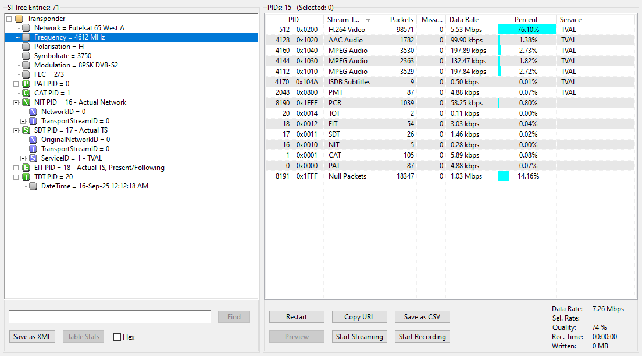Click the search input field beside Find
The image size is (642, 356).
click(110, 316)
